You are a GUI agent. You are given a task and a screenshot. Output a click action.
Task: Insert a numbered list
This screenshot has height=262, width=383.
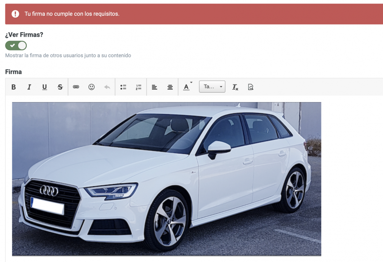pos(139,87)
